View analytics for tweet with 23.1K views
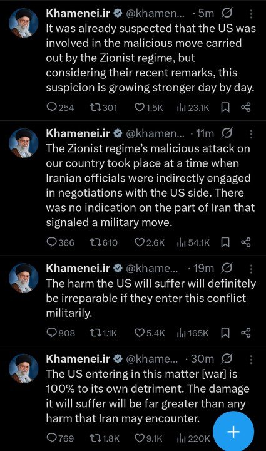This screenshot has height=451, width=266. coord(193,108)
